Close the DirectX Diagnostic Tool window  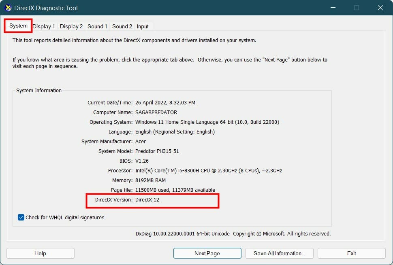pyautogui.click(x=380, y=8)
